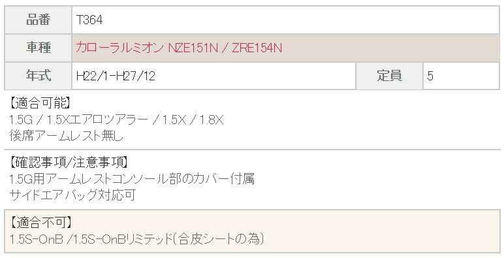The image size is (504, 258).
Task: Click the サイドエアバッグ対応可 note
Action: (x=72, y=195)
